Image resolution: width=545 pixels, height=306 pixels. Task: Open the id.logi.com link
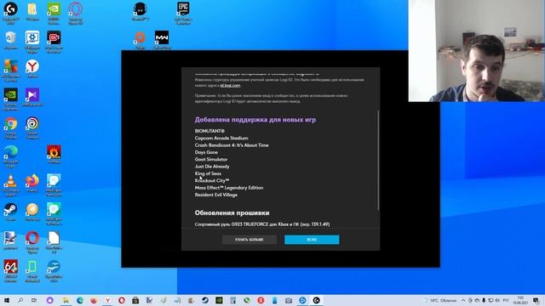tap(230, 85)
